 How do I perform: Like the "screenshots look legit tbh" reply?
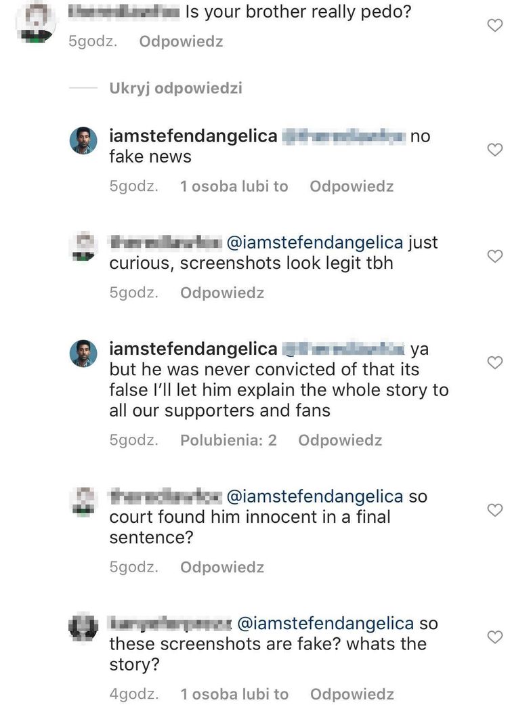(x=495, y=256)
